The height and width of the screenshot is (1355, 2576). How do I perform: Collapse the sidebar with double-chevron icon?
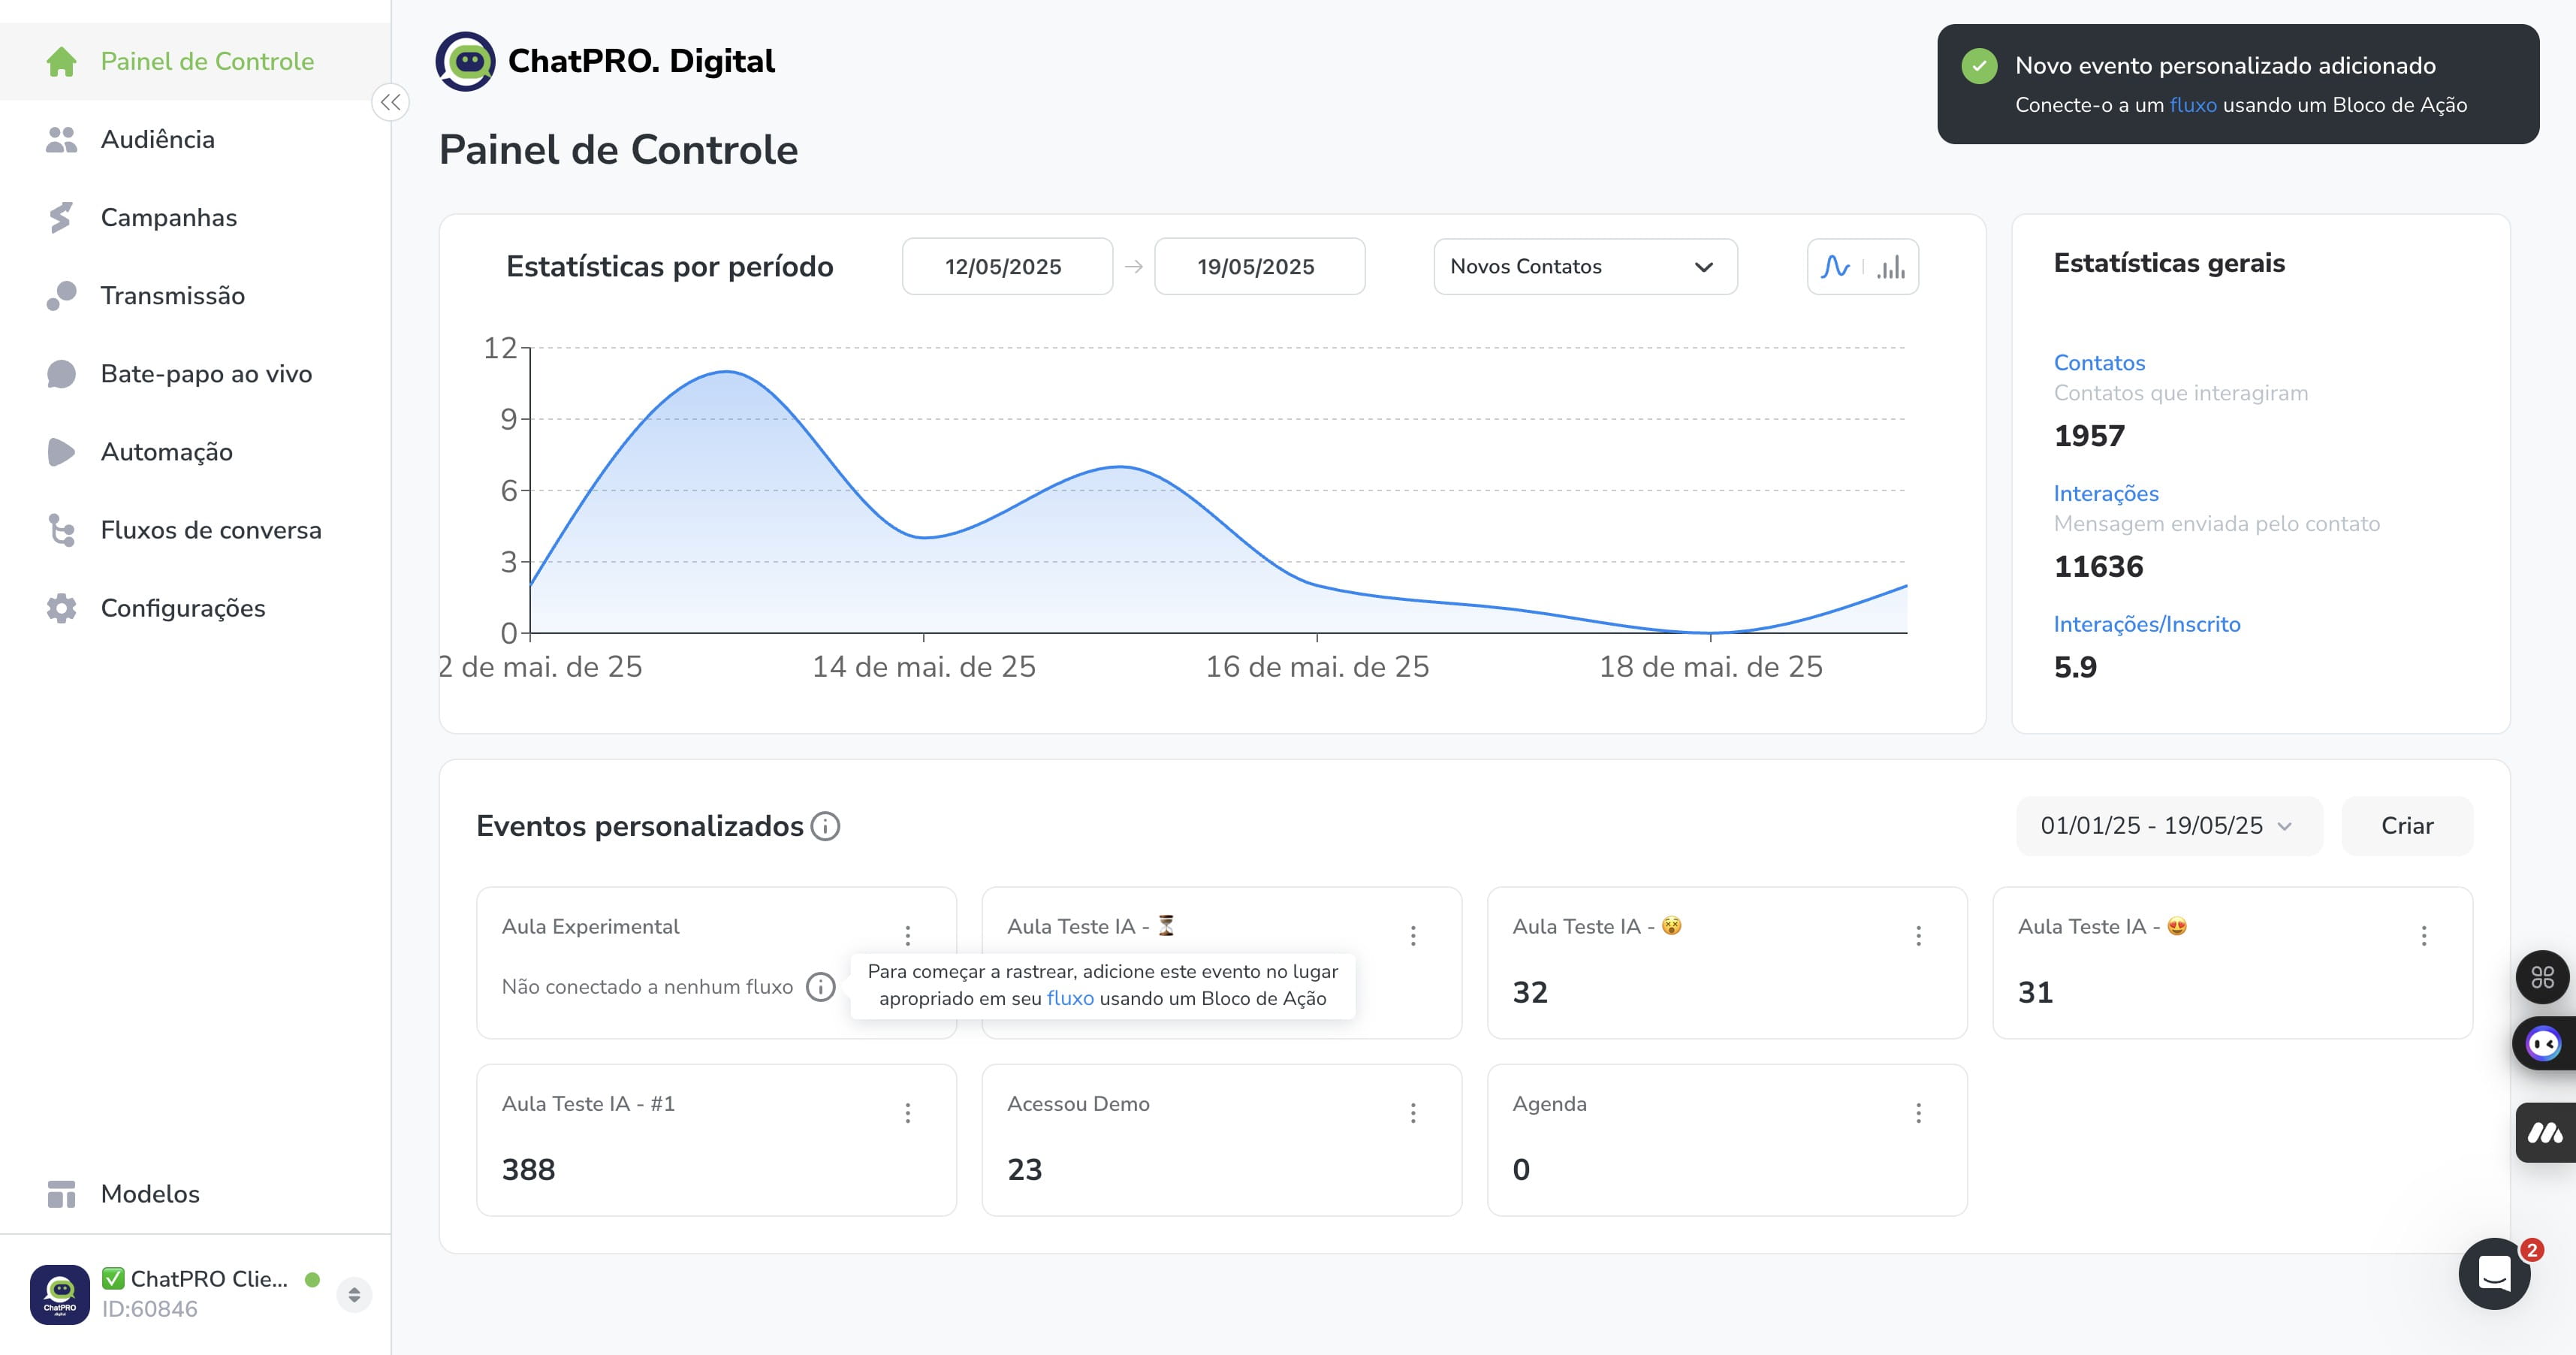391,102
